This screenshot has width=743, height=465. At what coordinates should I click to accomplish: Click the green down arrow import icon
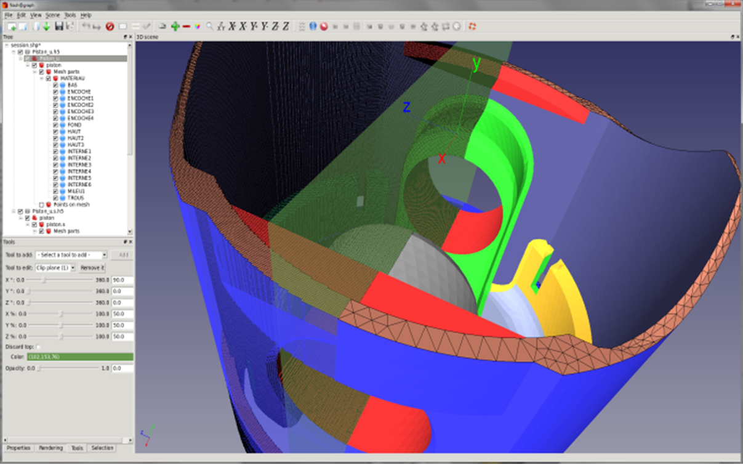46,26
